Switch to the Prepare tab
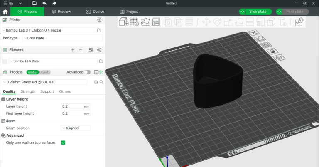319x167 pixels. [x=27, y=12]
